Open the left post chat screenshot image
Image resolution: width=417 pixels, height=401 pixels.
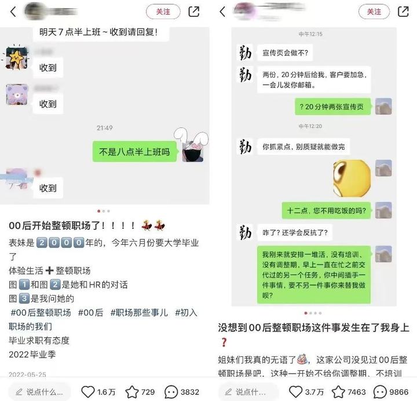[104, 116]
